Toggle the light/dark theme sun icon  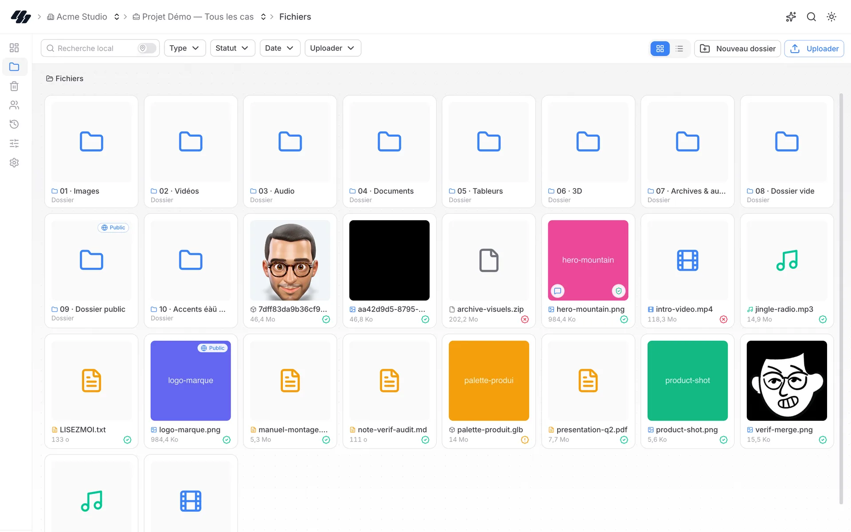pyautogui.click(x=831, y=17)
